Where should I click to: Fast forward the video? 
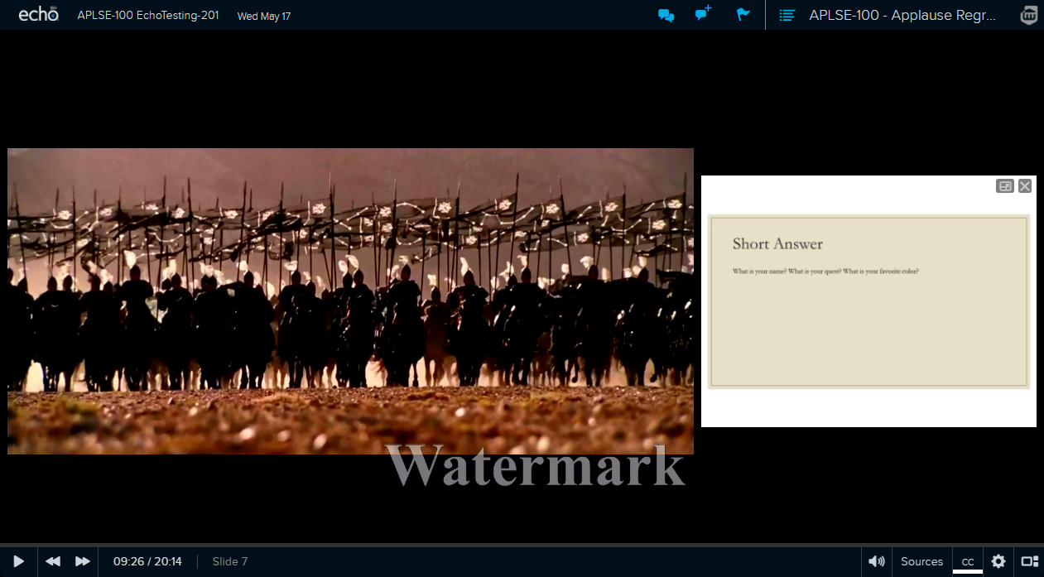click(83, 561)
